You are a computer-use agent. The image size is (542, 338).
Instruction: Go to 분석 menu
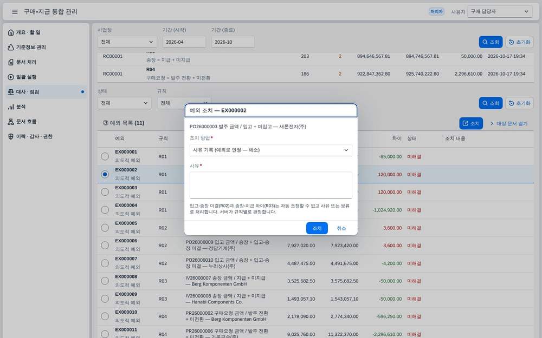pos(45,107)
